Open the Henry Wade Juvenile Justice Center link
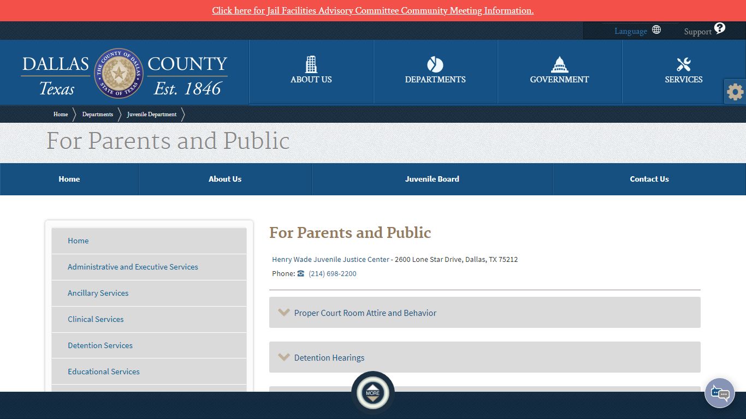746x419 pixels. 331,259
